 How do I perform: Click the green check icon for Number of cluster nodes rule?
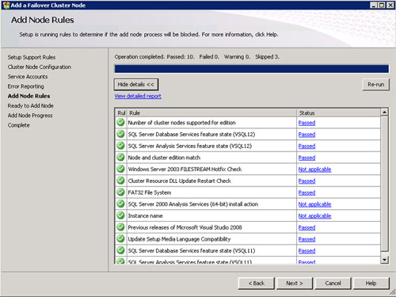tap(120, 123)
